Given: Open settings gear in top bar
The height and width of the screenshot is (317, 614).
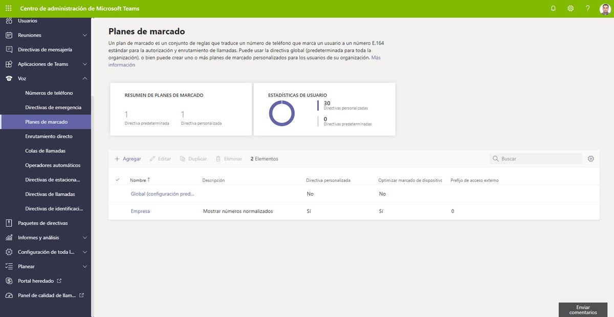Looking at the screenshot, I should click(x=571, y=9).
